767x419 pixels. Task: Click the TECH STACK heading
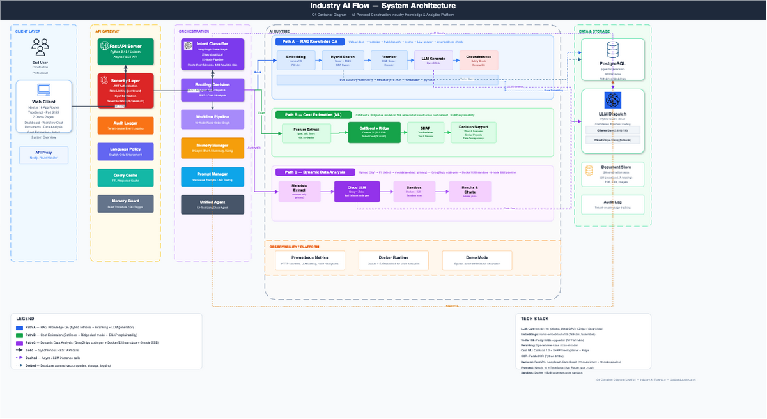click(534, 318)
